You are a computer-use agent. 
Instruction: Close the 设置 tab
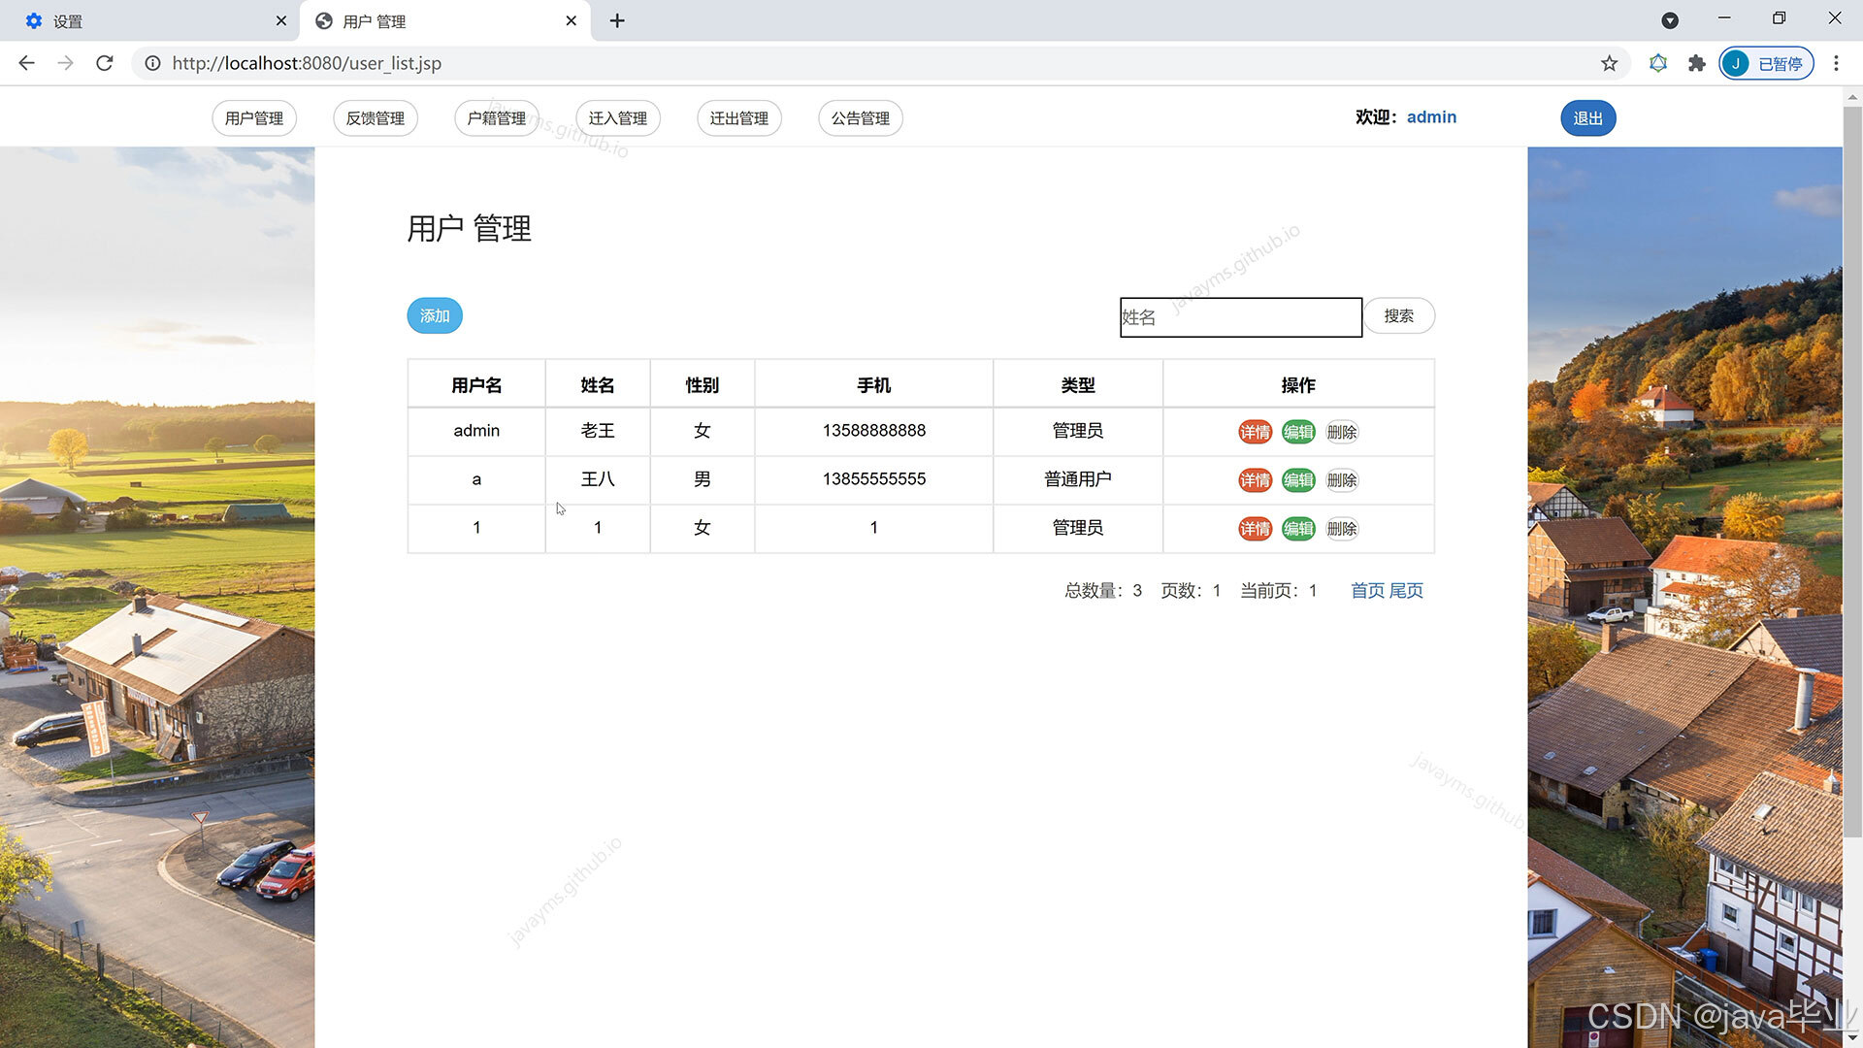281,20
